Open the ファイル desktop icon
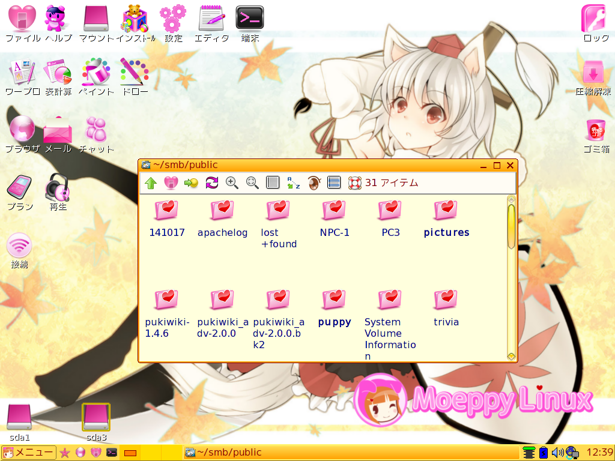 click(22, 23)
